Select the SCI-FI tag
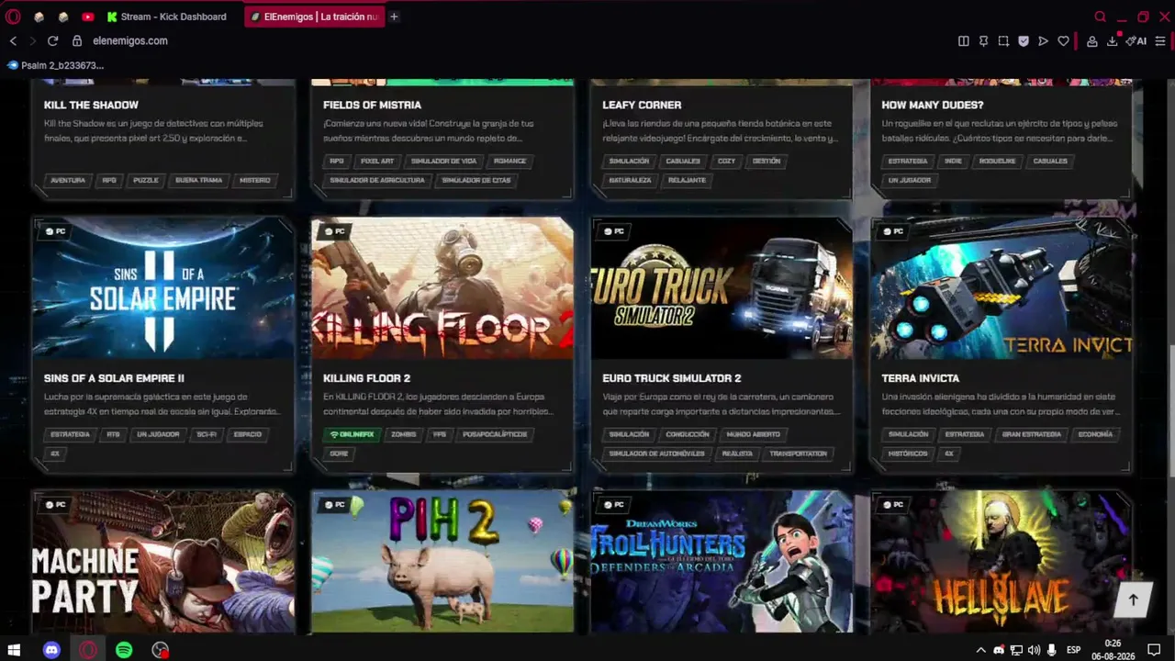 coord(207,434)
